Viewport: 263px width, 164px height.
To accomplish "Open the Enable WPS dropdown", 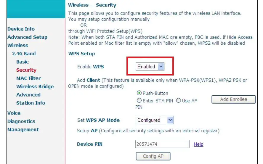I will coord(150,67).
